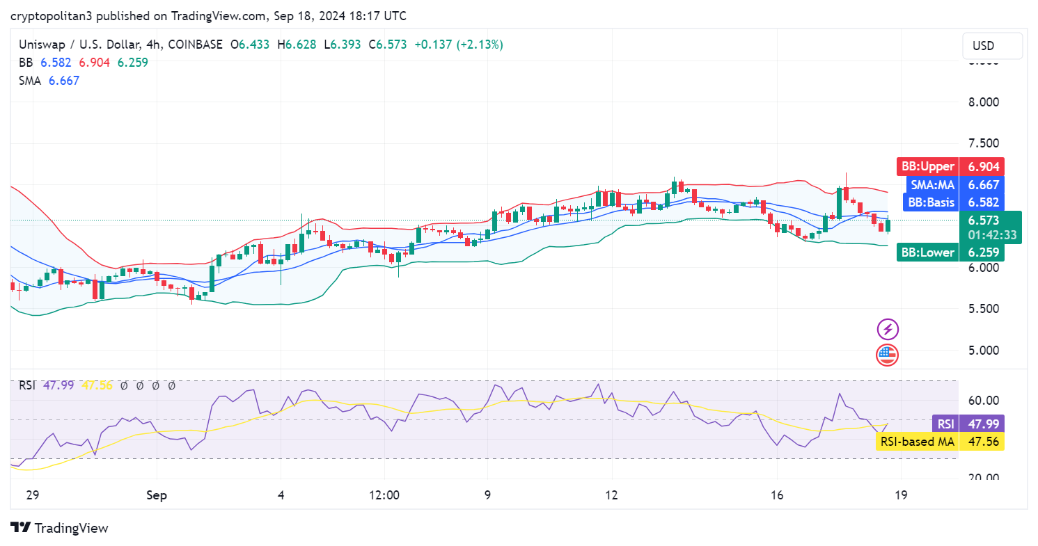The image size is (1038, 546).
Task: Click the BB:Upper 6.904 price label
Action: pyautogui.click(x=949, y=167)
